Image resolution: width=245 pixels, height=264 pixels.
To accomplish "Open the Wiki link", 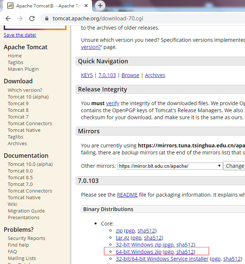I will point(13,204).
